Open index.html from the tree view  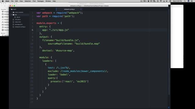tap(18, 22)
